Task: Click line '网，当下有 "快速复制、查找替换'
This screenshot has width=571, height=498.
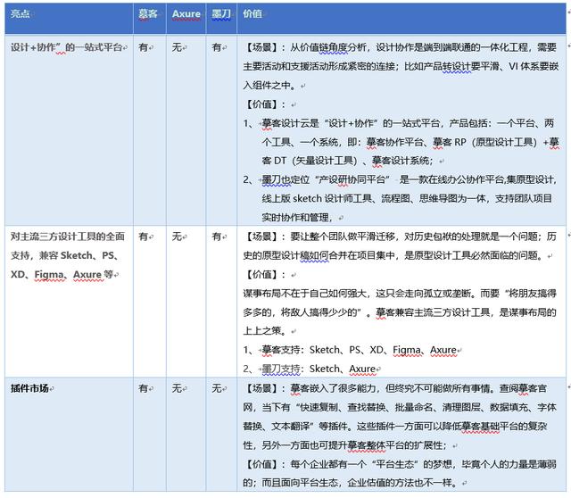Action: [400, 408]
